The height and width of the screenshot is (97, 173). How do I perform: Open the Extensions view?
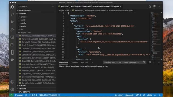12,45
